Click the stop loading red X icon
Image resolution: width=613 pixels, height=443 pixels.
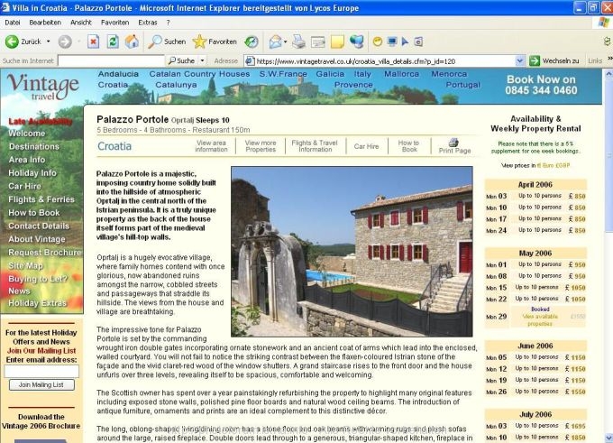(93, 42)
